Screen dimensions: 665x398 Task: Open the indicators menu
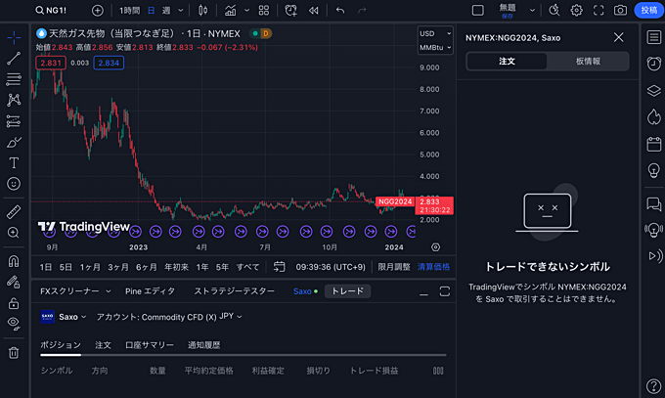click(230, 10)
